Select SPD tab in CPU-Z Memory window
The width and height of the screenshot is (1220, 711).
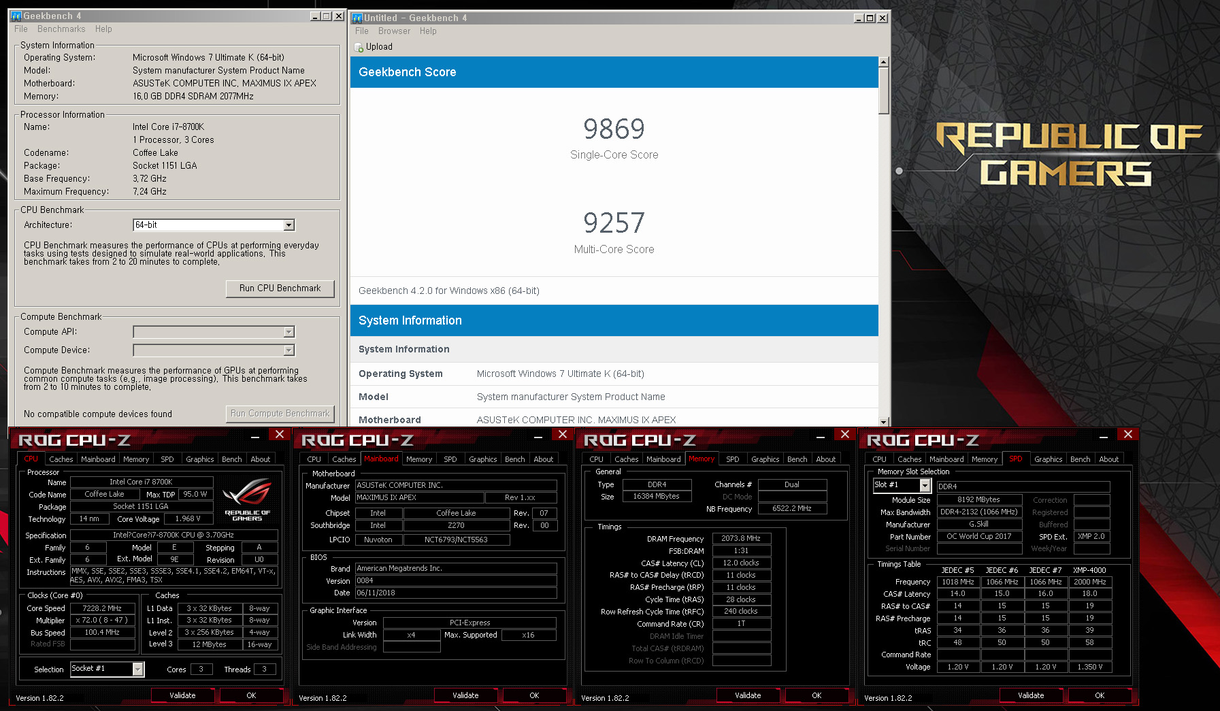[x=733, y=459]
